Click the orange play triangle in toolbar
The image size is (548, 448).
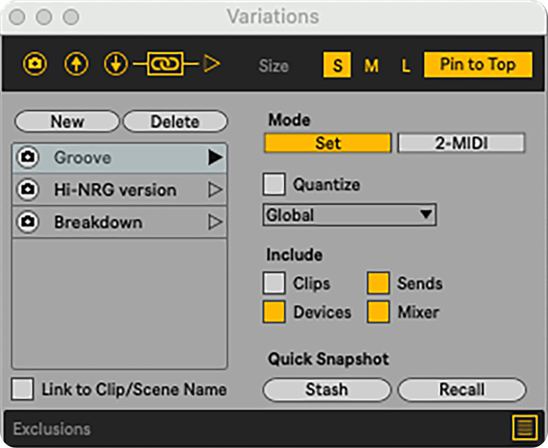coord(212,64)
